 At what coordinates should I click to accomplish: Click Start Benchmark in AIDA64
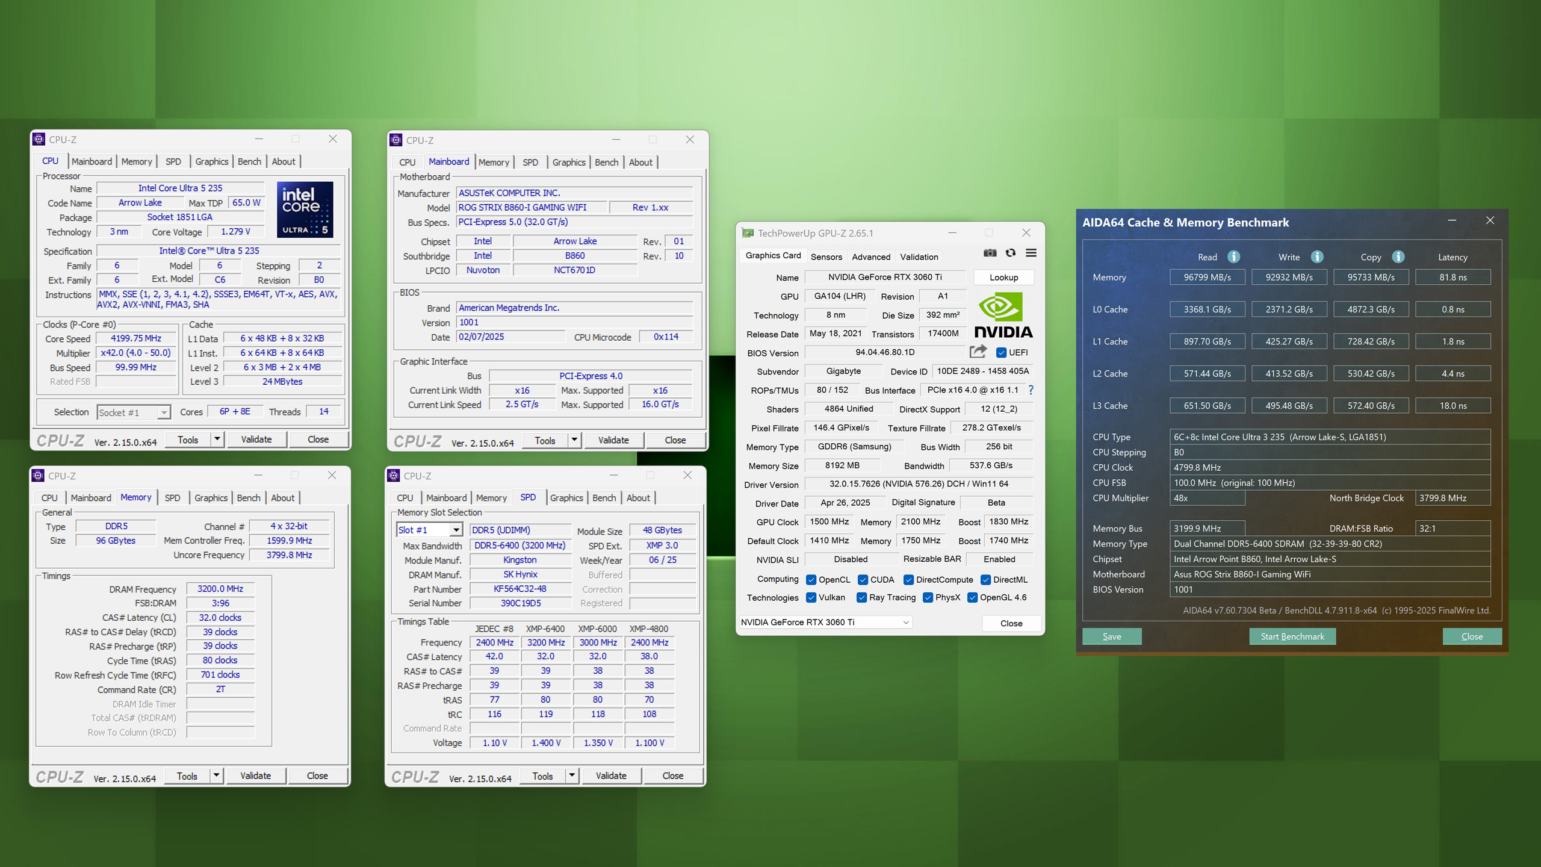pos(1292,636)
